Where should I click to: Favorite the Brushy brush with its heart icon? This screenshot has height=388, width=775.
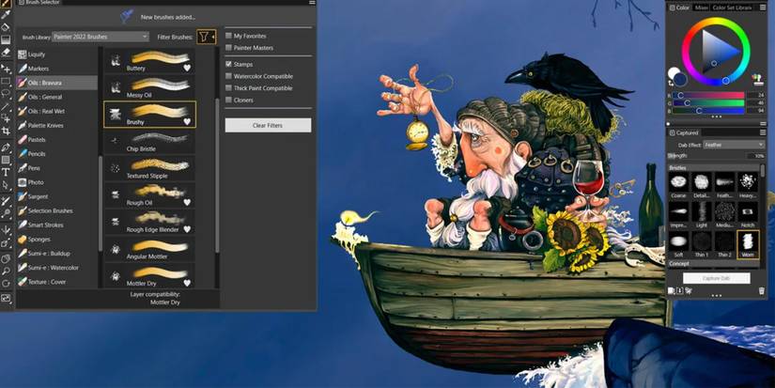pyautogui.click(x=187, y=121)
